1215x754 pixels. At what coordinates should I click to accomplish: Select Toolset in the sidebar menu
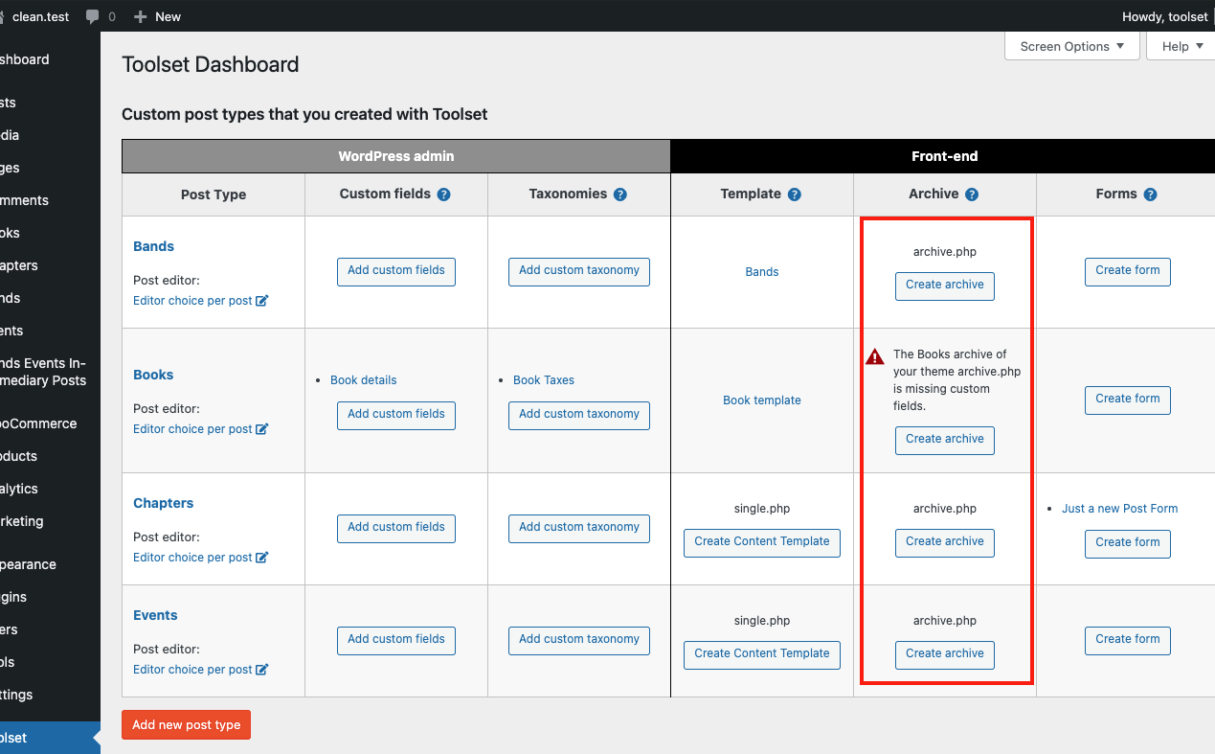(x=50, y=738)
